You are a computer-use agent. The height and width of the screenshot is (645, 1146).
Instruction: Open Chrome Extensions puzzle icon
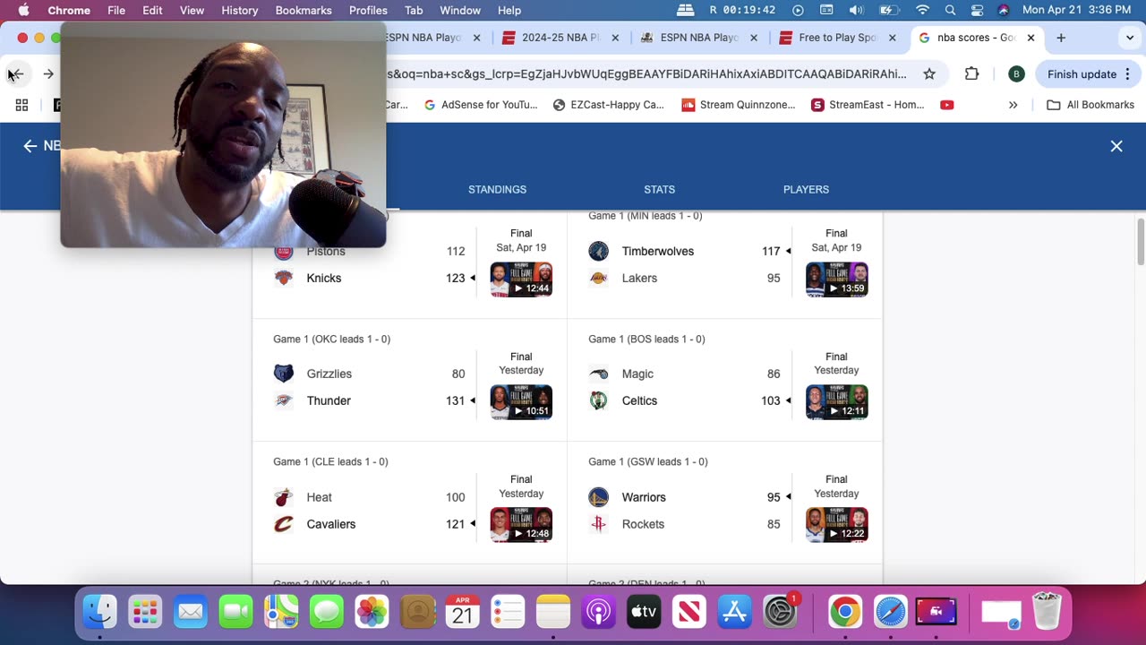(x=971, y=74)
